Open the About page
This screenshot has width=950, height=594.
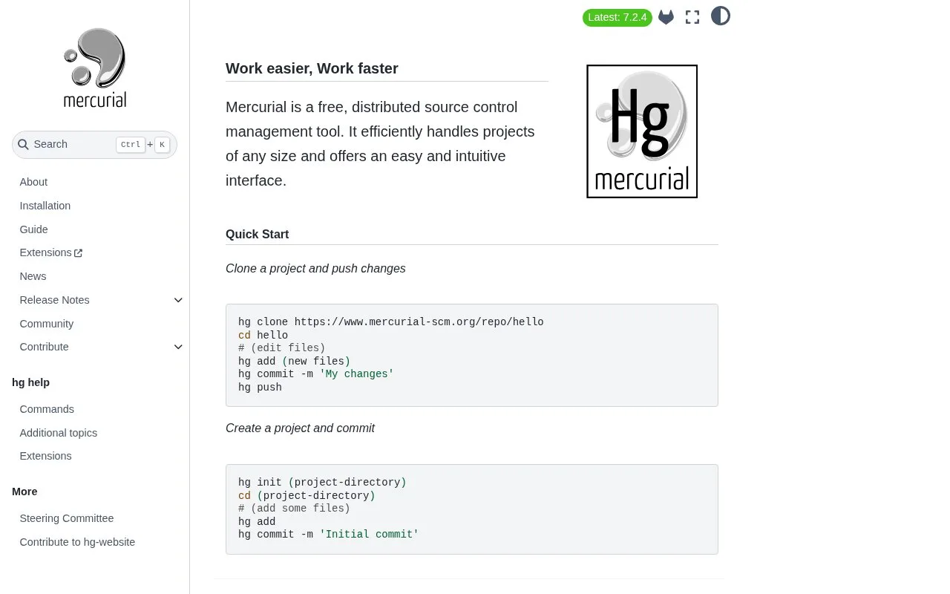click(33, 182)
